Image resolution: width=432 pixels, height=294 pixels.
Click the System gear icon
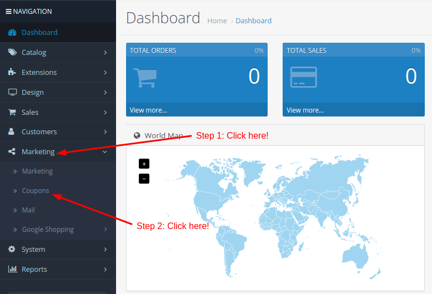12,249
